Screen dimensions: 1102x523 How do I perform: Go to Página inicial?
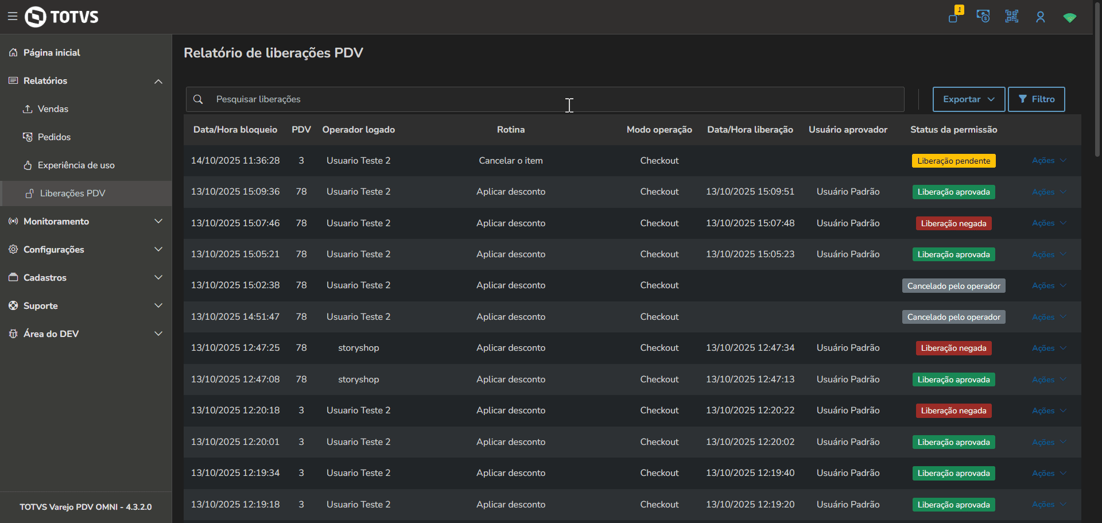point(52,53)
